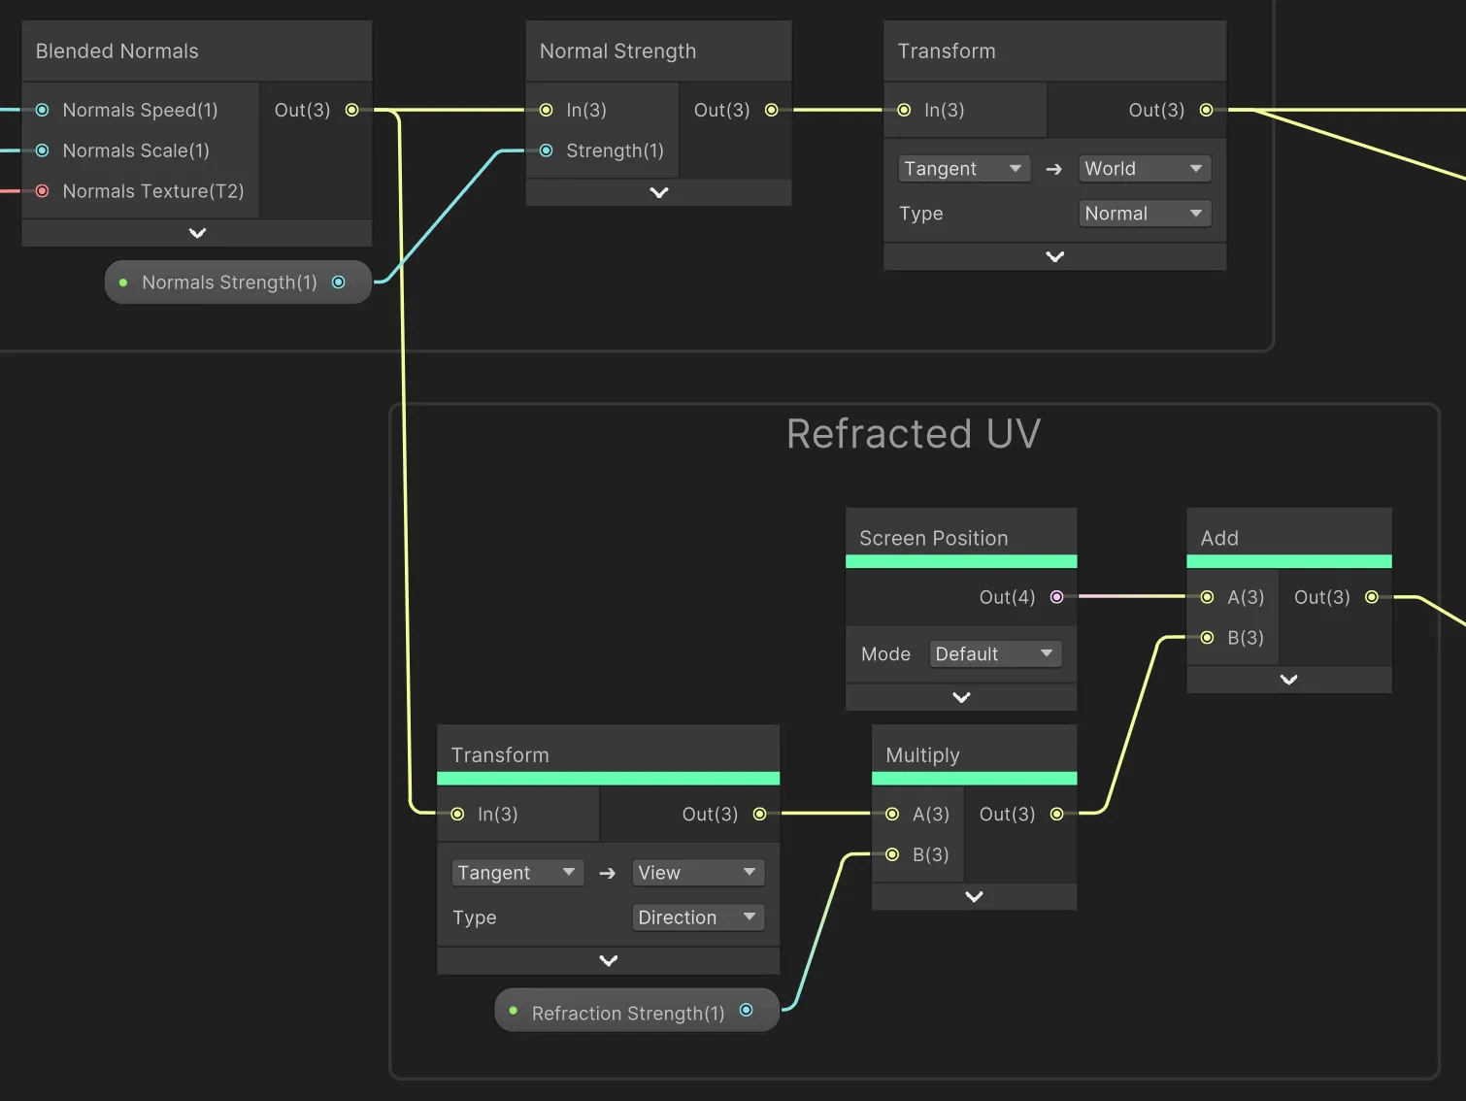Click the Normals Texture(T2) input port

click(42, 191)
